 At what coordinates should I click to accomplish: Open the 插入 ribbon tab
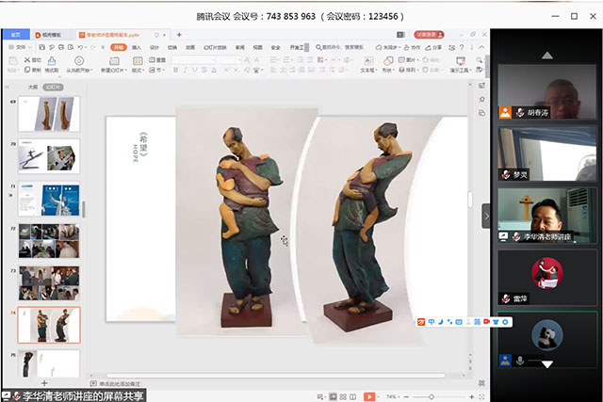click(x=137, y=47)
